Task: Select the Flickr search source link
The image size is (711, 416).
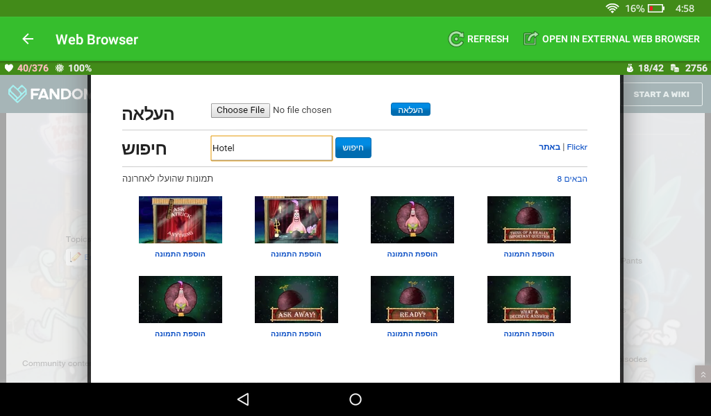Action: [577, 147]
